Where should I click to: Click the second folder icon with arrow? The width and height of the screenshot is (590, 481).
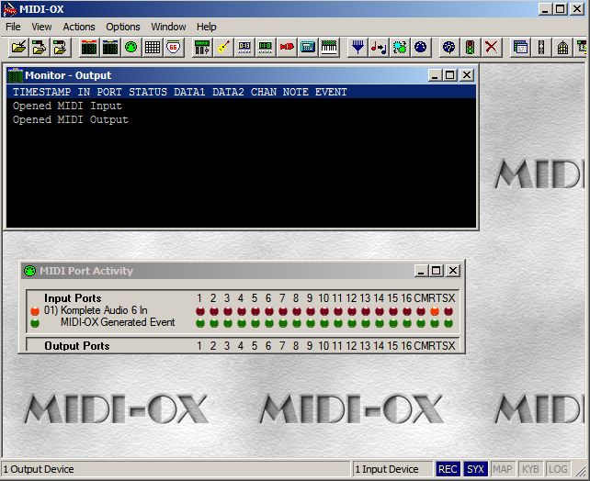(x=40, y=48)
